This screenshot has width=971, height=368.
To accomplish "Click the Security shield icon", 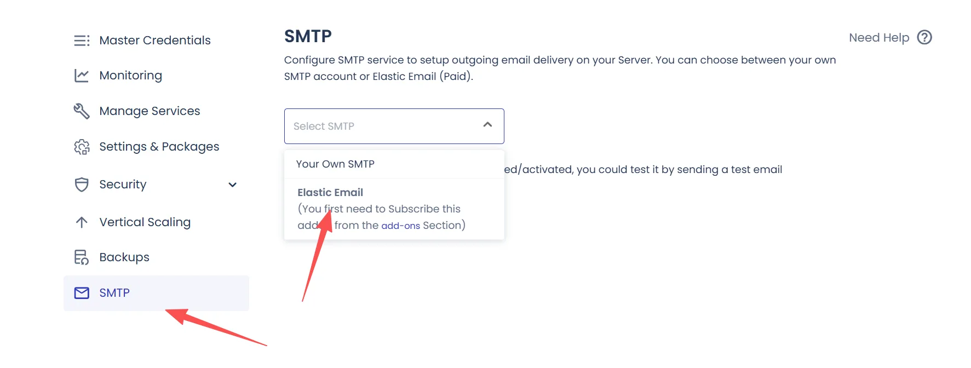I will (82, 185).
